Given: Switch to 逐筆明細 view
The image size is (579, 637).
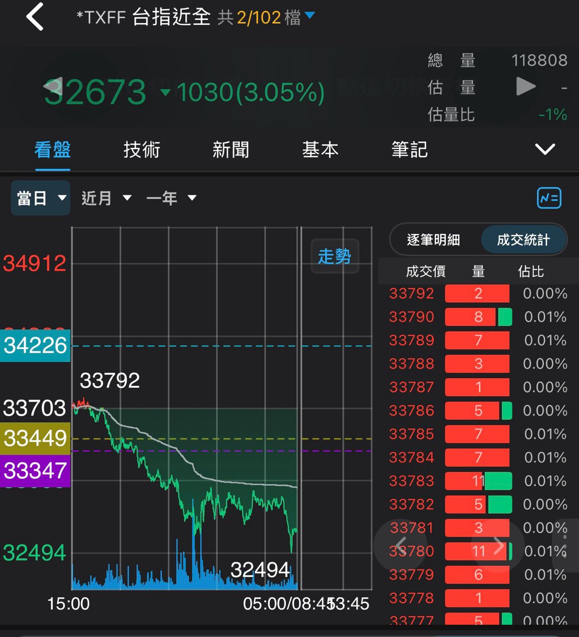Looking at the screenshot, I should tap(433, 240).
